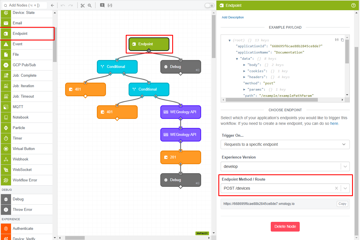The image size is (360, 240).
Task: Pick the Debug node from the palette
Action: coord(27,199)
